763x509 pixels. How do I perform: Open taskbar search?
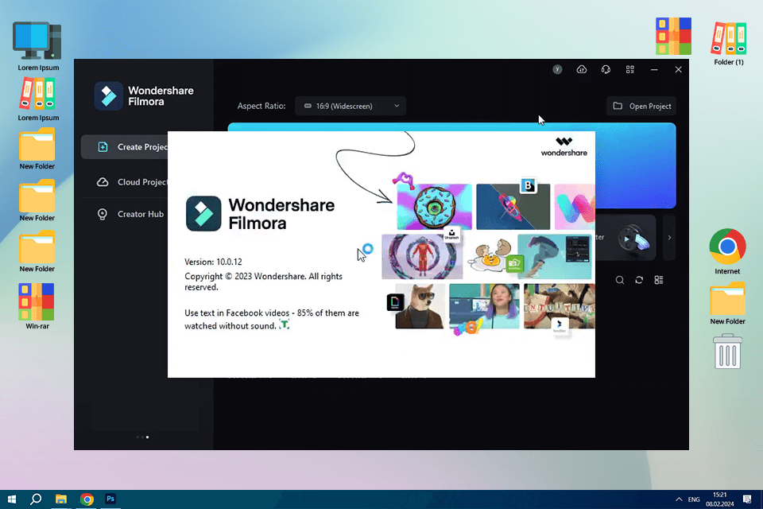(x=36, y=499)
